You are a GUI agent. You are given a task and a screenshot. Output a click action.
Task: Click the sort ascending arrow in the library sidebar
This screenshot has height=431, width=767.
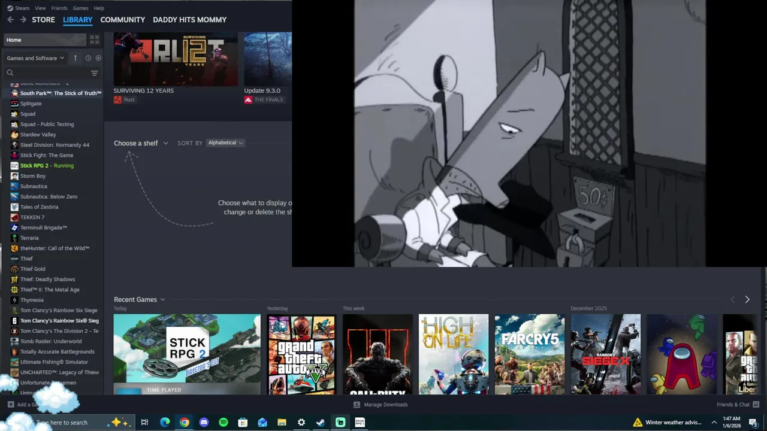point(75,58)
